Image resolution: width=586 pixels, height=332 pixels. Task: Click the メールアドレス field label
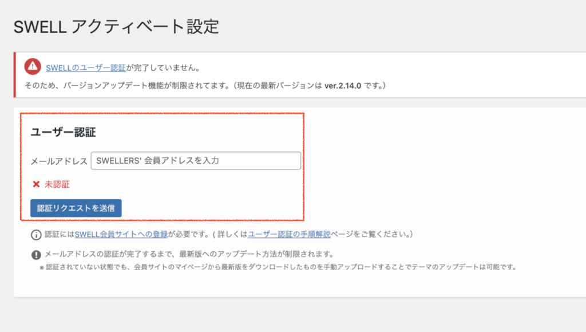click(x=59, y=161)
